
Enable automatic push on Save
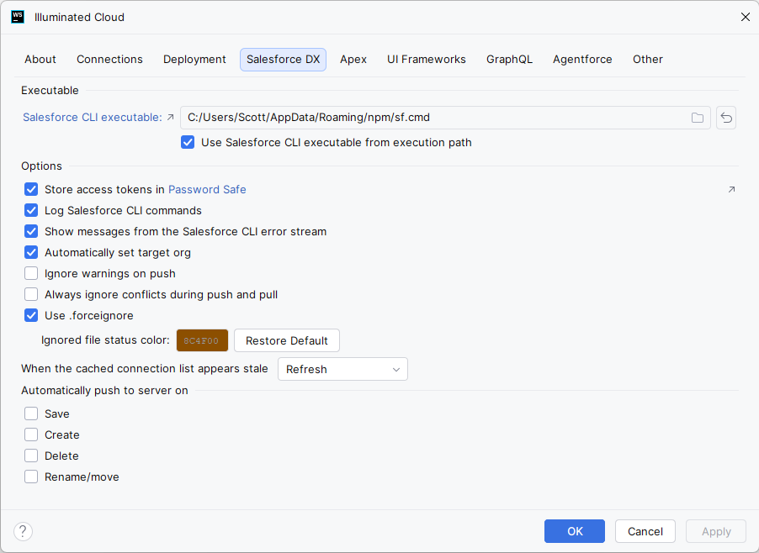(31, 413)
